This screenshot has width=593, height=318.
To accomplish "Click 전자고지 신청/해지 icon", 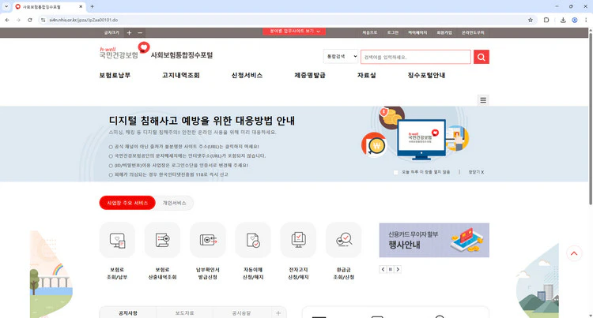I will pos(298,240).
